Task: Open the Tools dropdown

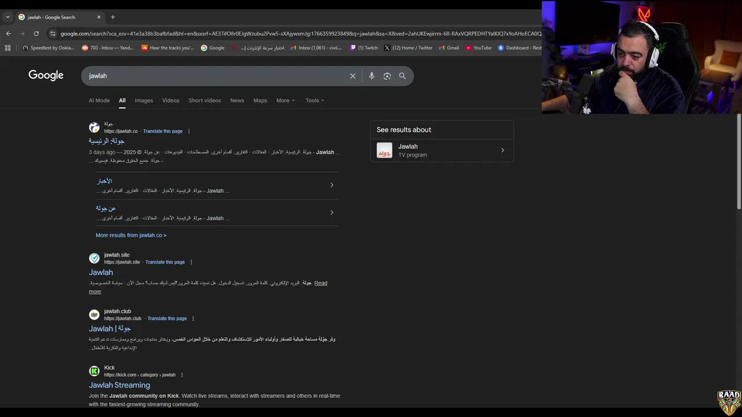Action: (315, 100)
